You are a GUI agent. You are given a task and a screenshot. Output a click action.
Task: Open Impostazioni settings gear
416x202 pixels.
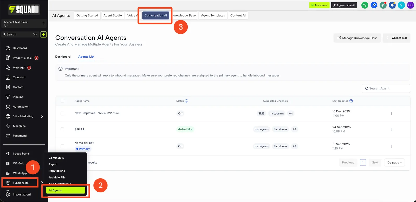pyautogui.click(x=8, y=194)
